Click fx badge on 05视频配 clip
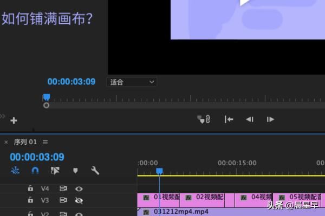Viewport: 325px width, 216px height. point(282,198)
